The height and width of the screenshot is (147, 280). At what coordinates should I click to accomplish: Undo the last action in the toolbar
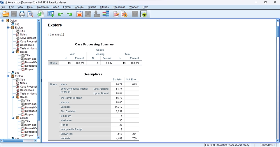(x=61, y=14)
